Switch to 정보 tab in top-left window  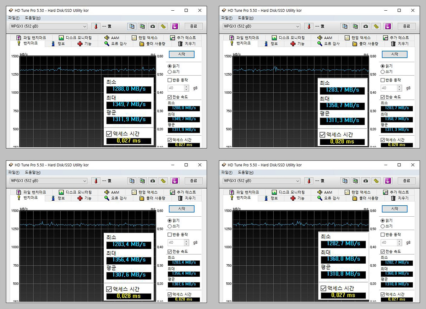coord(57,44)
